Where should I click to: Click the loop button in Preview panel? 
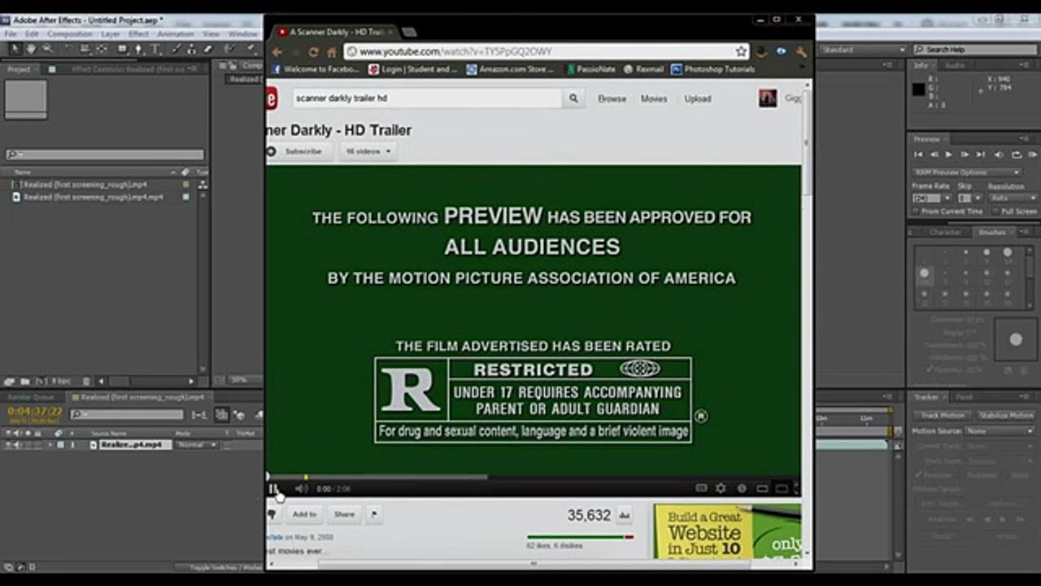pyautogui.click(x=1017, y=154)
